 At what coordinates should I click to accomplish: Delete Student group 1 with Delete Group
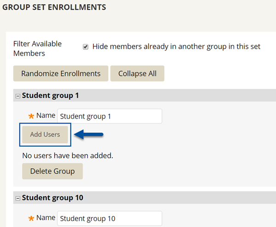(52, 171)
